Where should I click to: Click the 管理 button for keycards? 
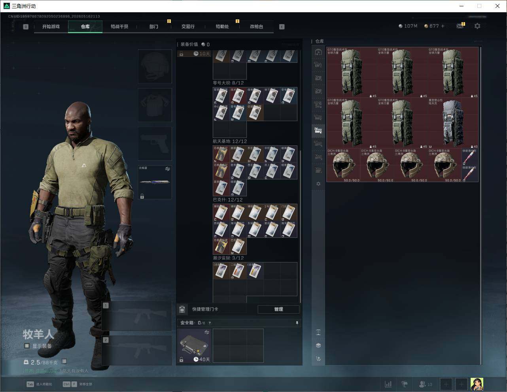(278, 309)
